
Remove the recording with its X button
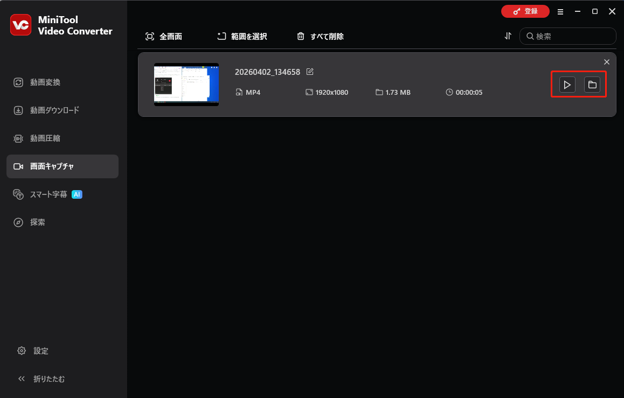pos(607,61)
